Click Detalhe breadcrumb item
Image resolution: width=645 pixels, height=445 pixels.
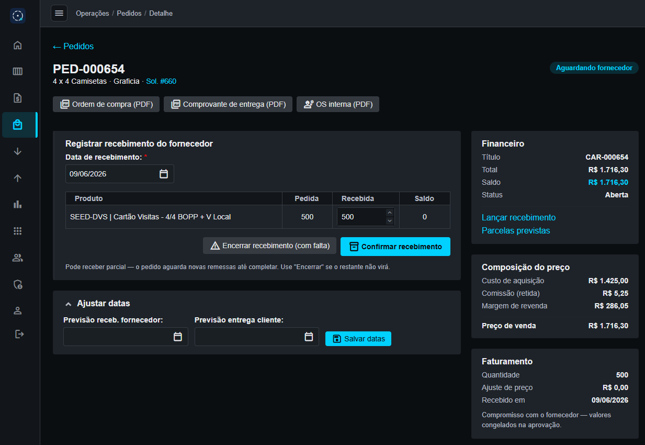(161, 13)
